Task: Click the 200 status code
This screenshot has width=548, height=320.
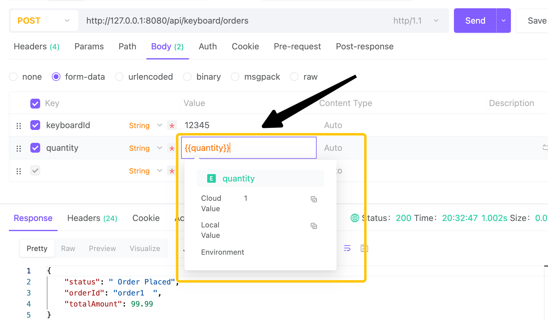Action: tap(403, 218)
